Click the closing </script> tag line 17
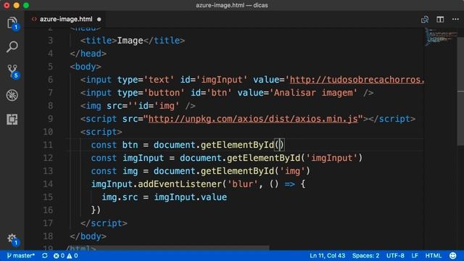Screen dimensions: 464x261 coord(104,223)
